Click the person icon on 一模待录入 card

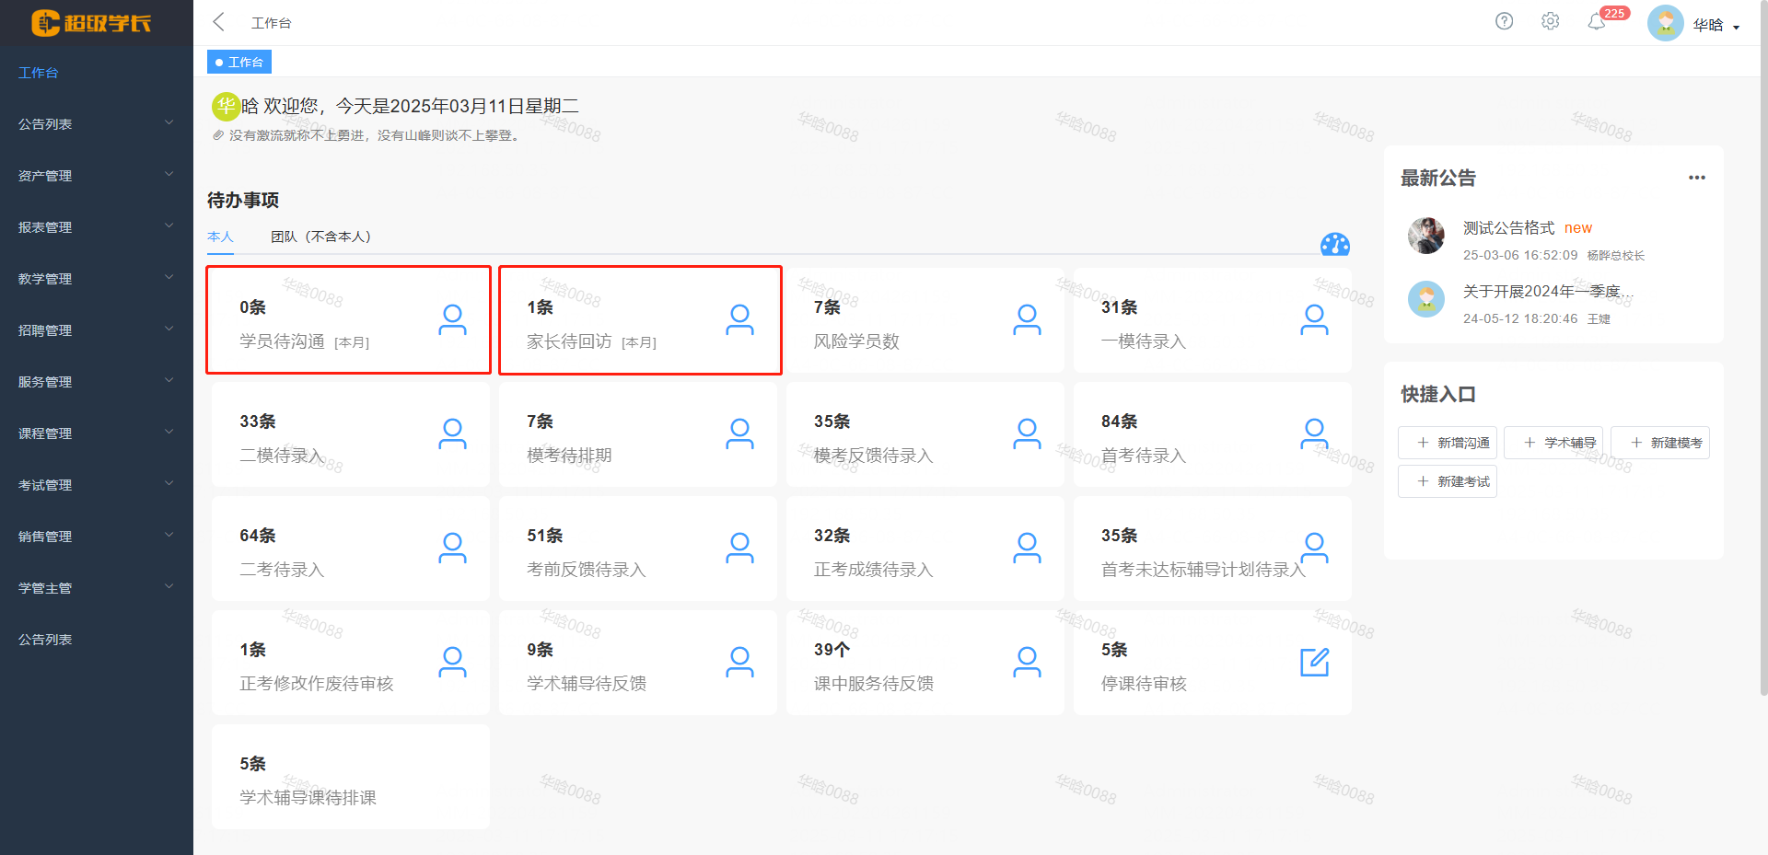(x=1314, y=319)
